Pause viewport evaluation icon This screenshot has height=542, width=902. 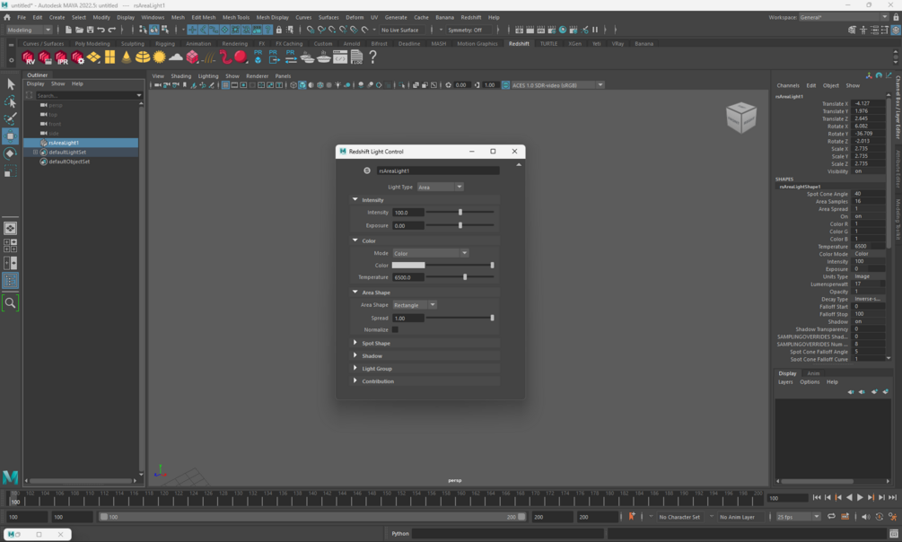click(595, 30)
